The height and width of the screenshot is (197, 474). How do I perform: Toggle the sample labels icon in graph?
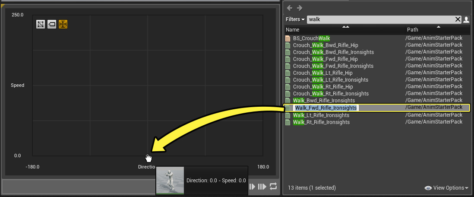[x=52, y=24]
